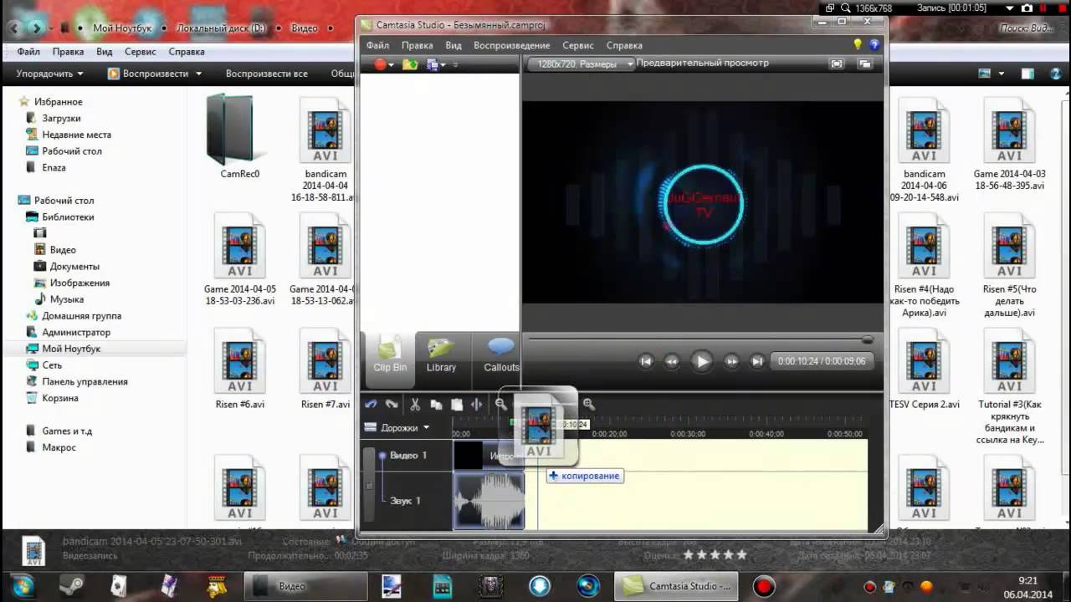Select the intro video clip on Видео 1
Viewport: 1071px width, 602px height.
click(489, 456)
